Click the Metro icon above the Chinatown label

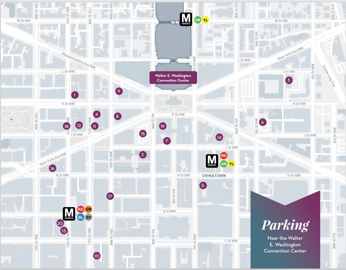[212, 161]
